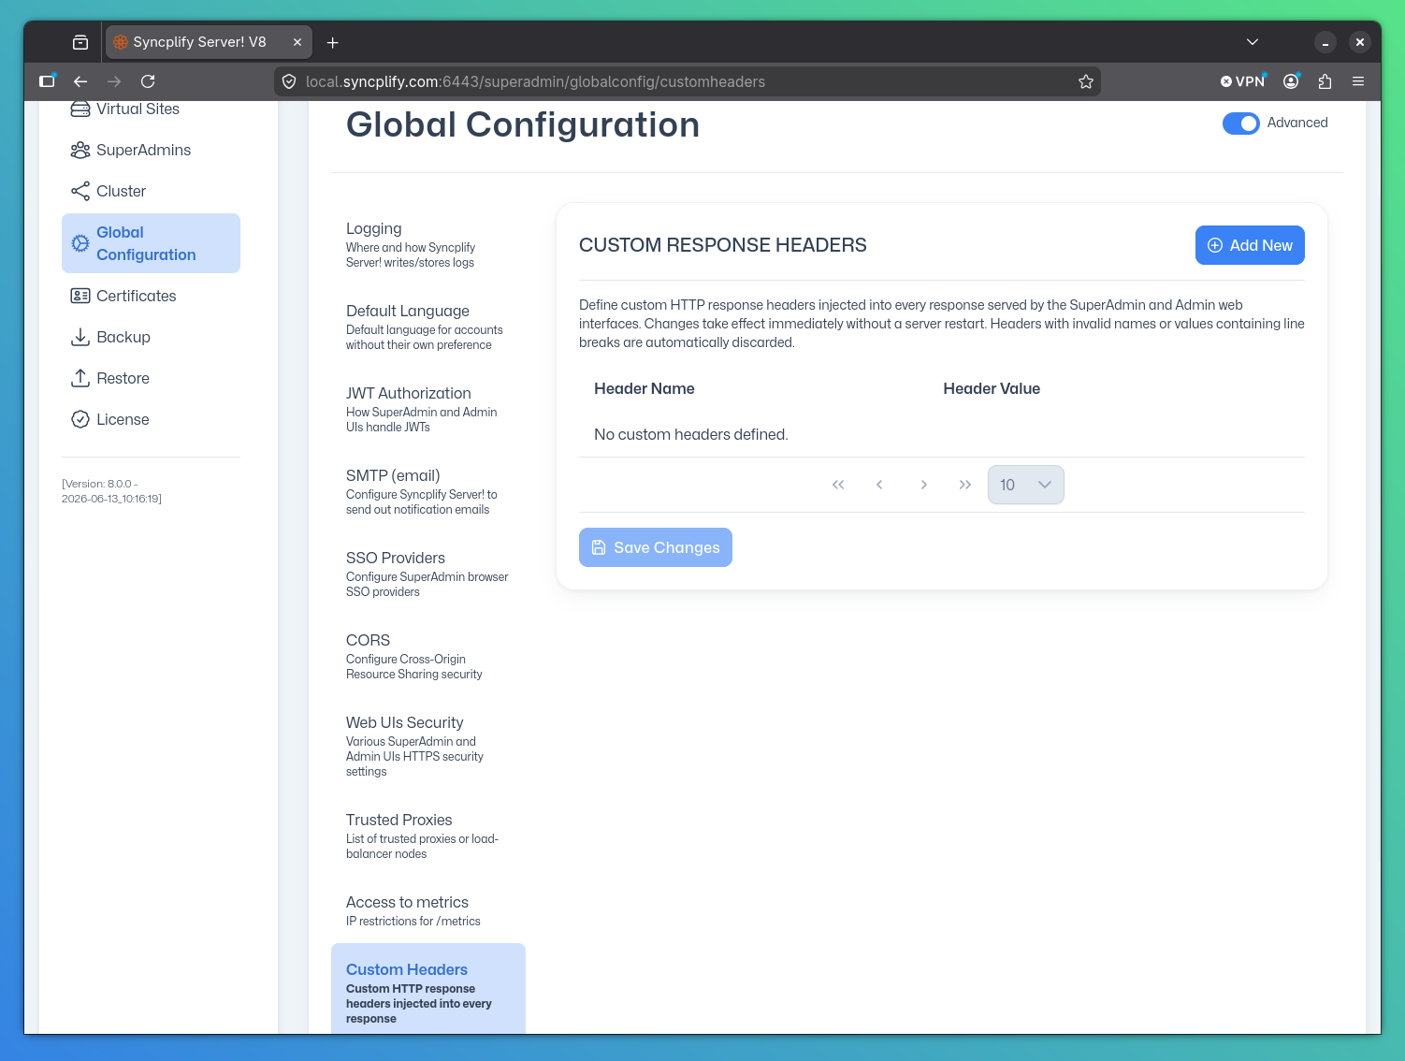
Task: Open the SMTP (email) section
Action: [428, 491]
